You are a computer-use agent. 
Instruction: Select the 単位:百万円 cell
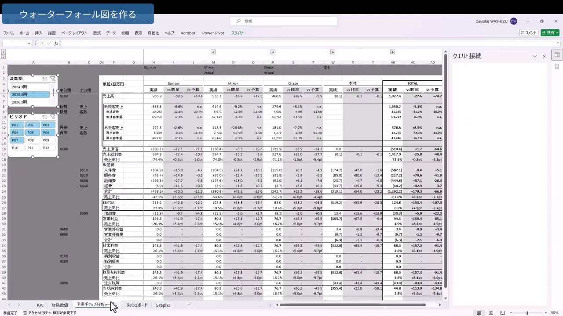coord(113,84)
